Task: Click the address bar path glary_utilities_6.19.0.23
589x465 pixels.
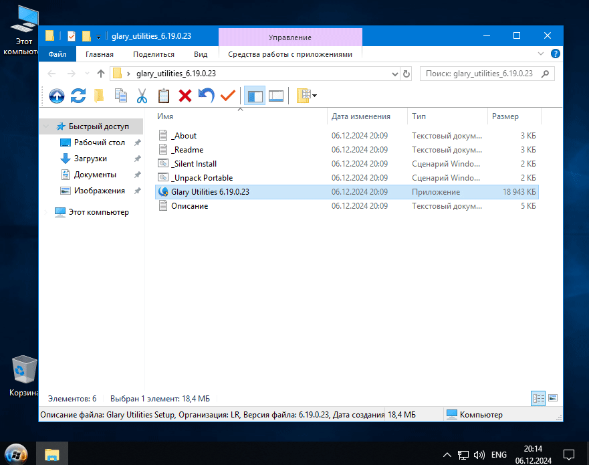Action: click(176, 74)
